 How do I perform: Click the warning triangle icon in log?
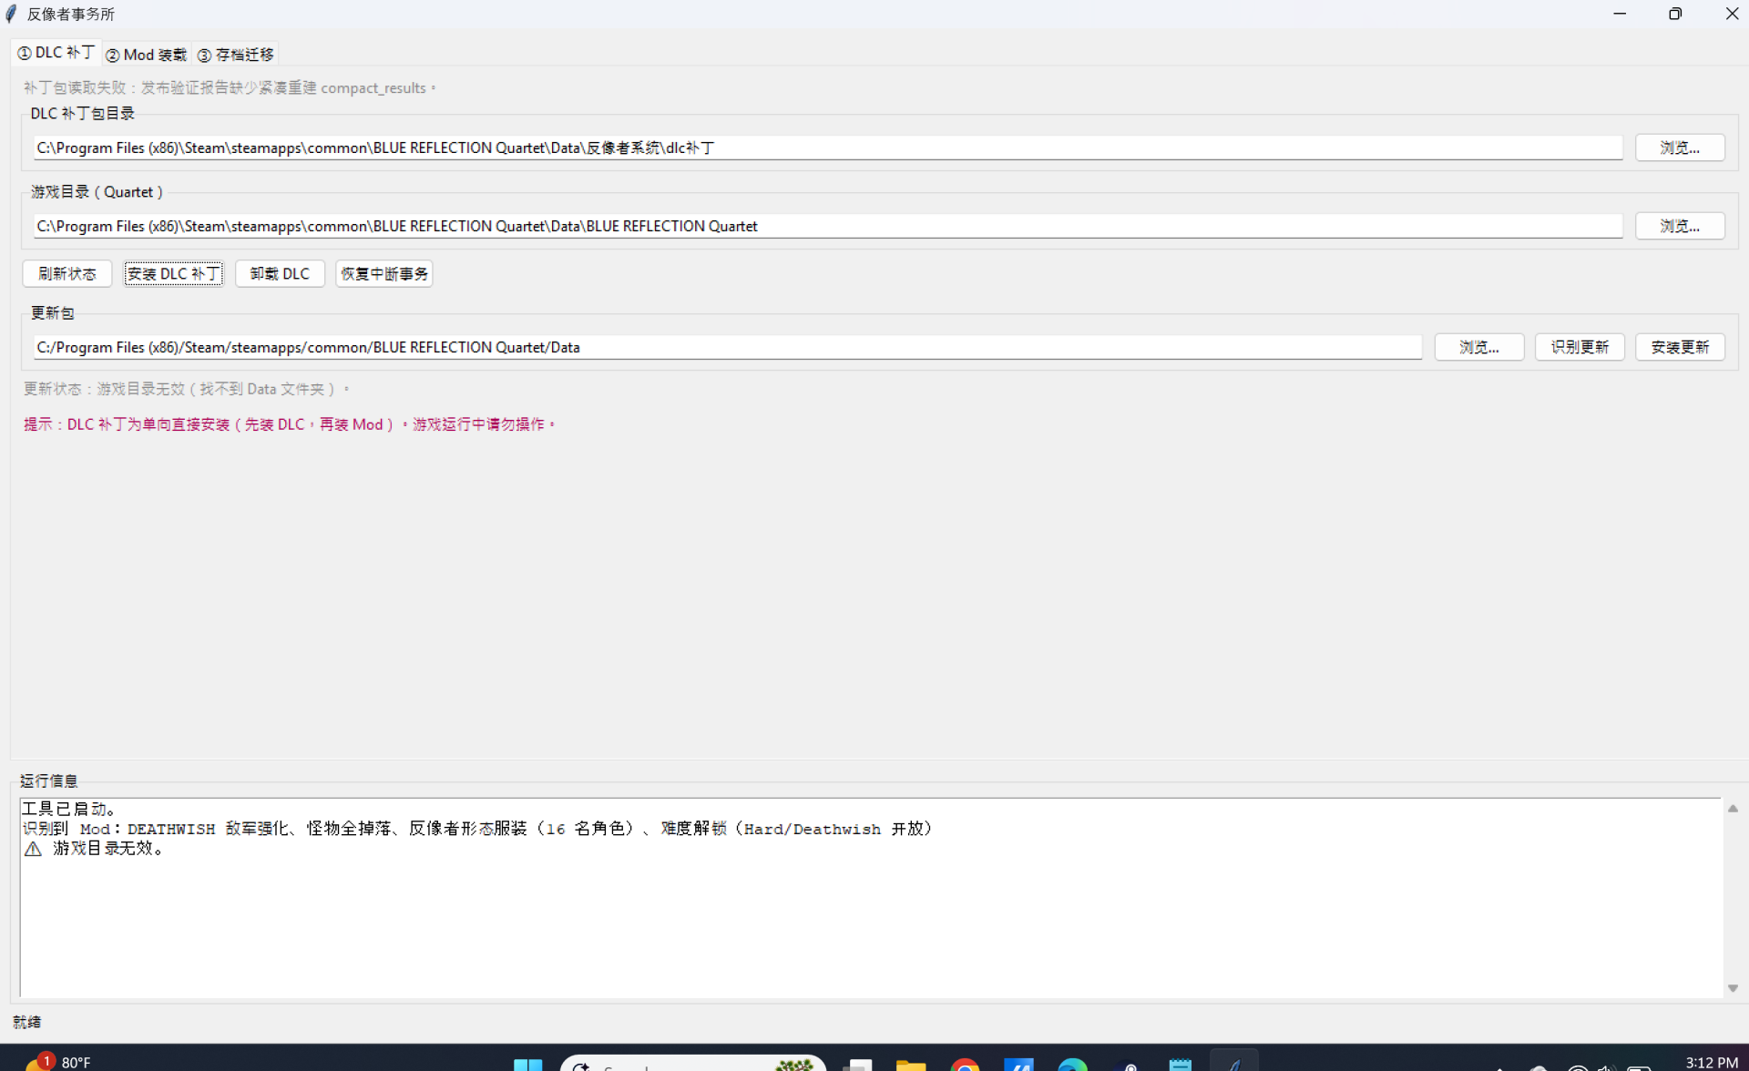point(33,849)
